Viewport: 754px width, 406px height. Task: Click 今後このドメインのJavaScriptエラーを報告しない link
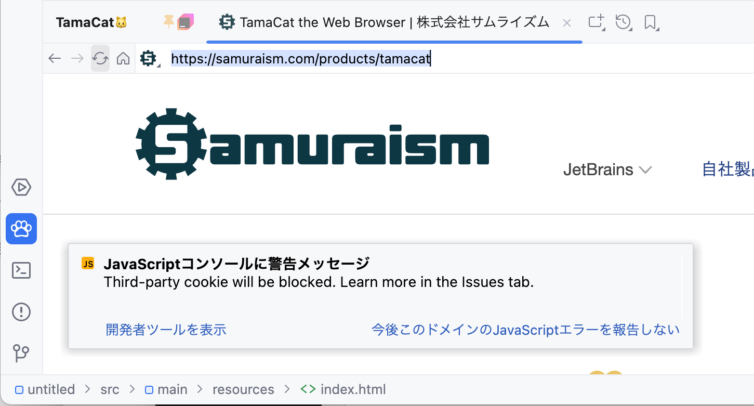click(x=526, y=330)
